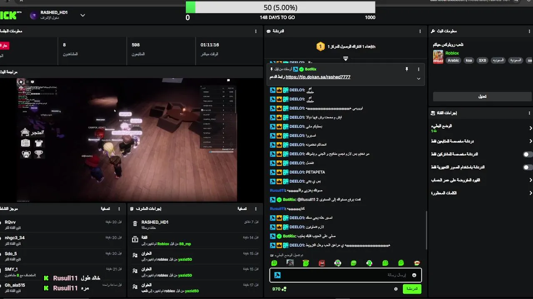Screen dimensions: 533x299
Task: Click the 970 channel points indicator
Action: point(279,289)
